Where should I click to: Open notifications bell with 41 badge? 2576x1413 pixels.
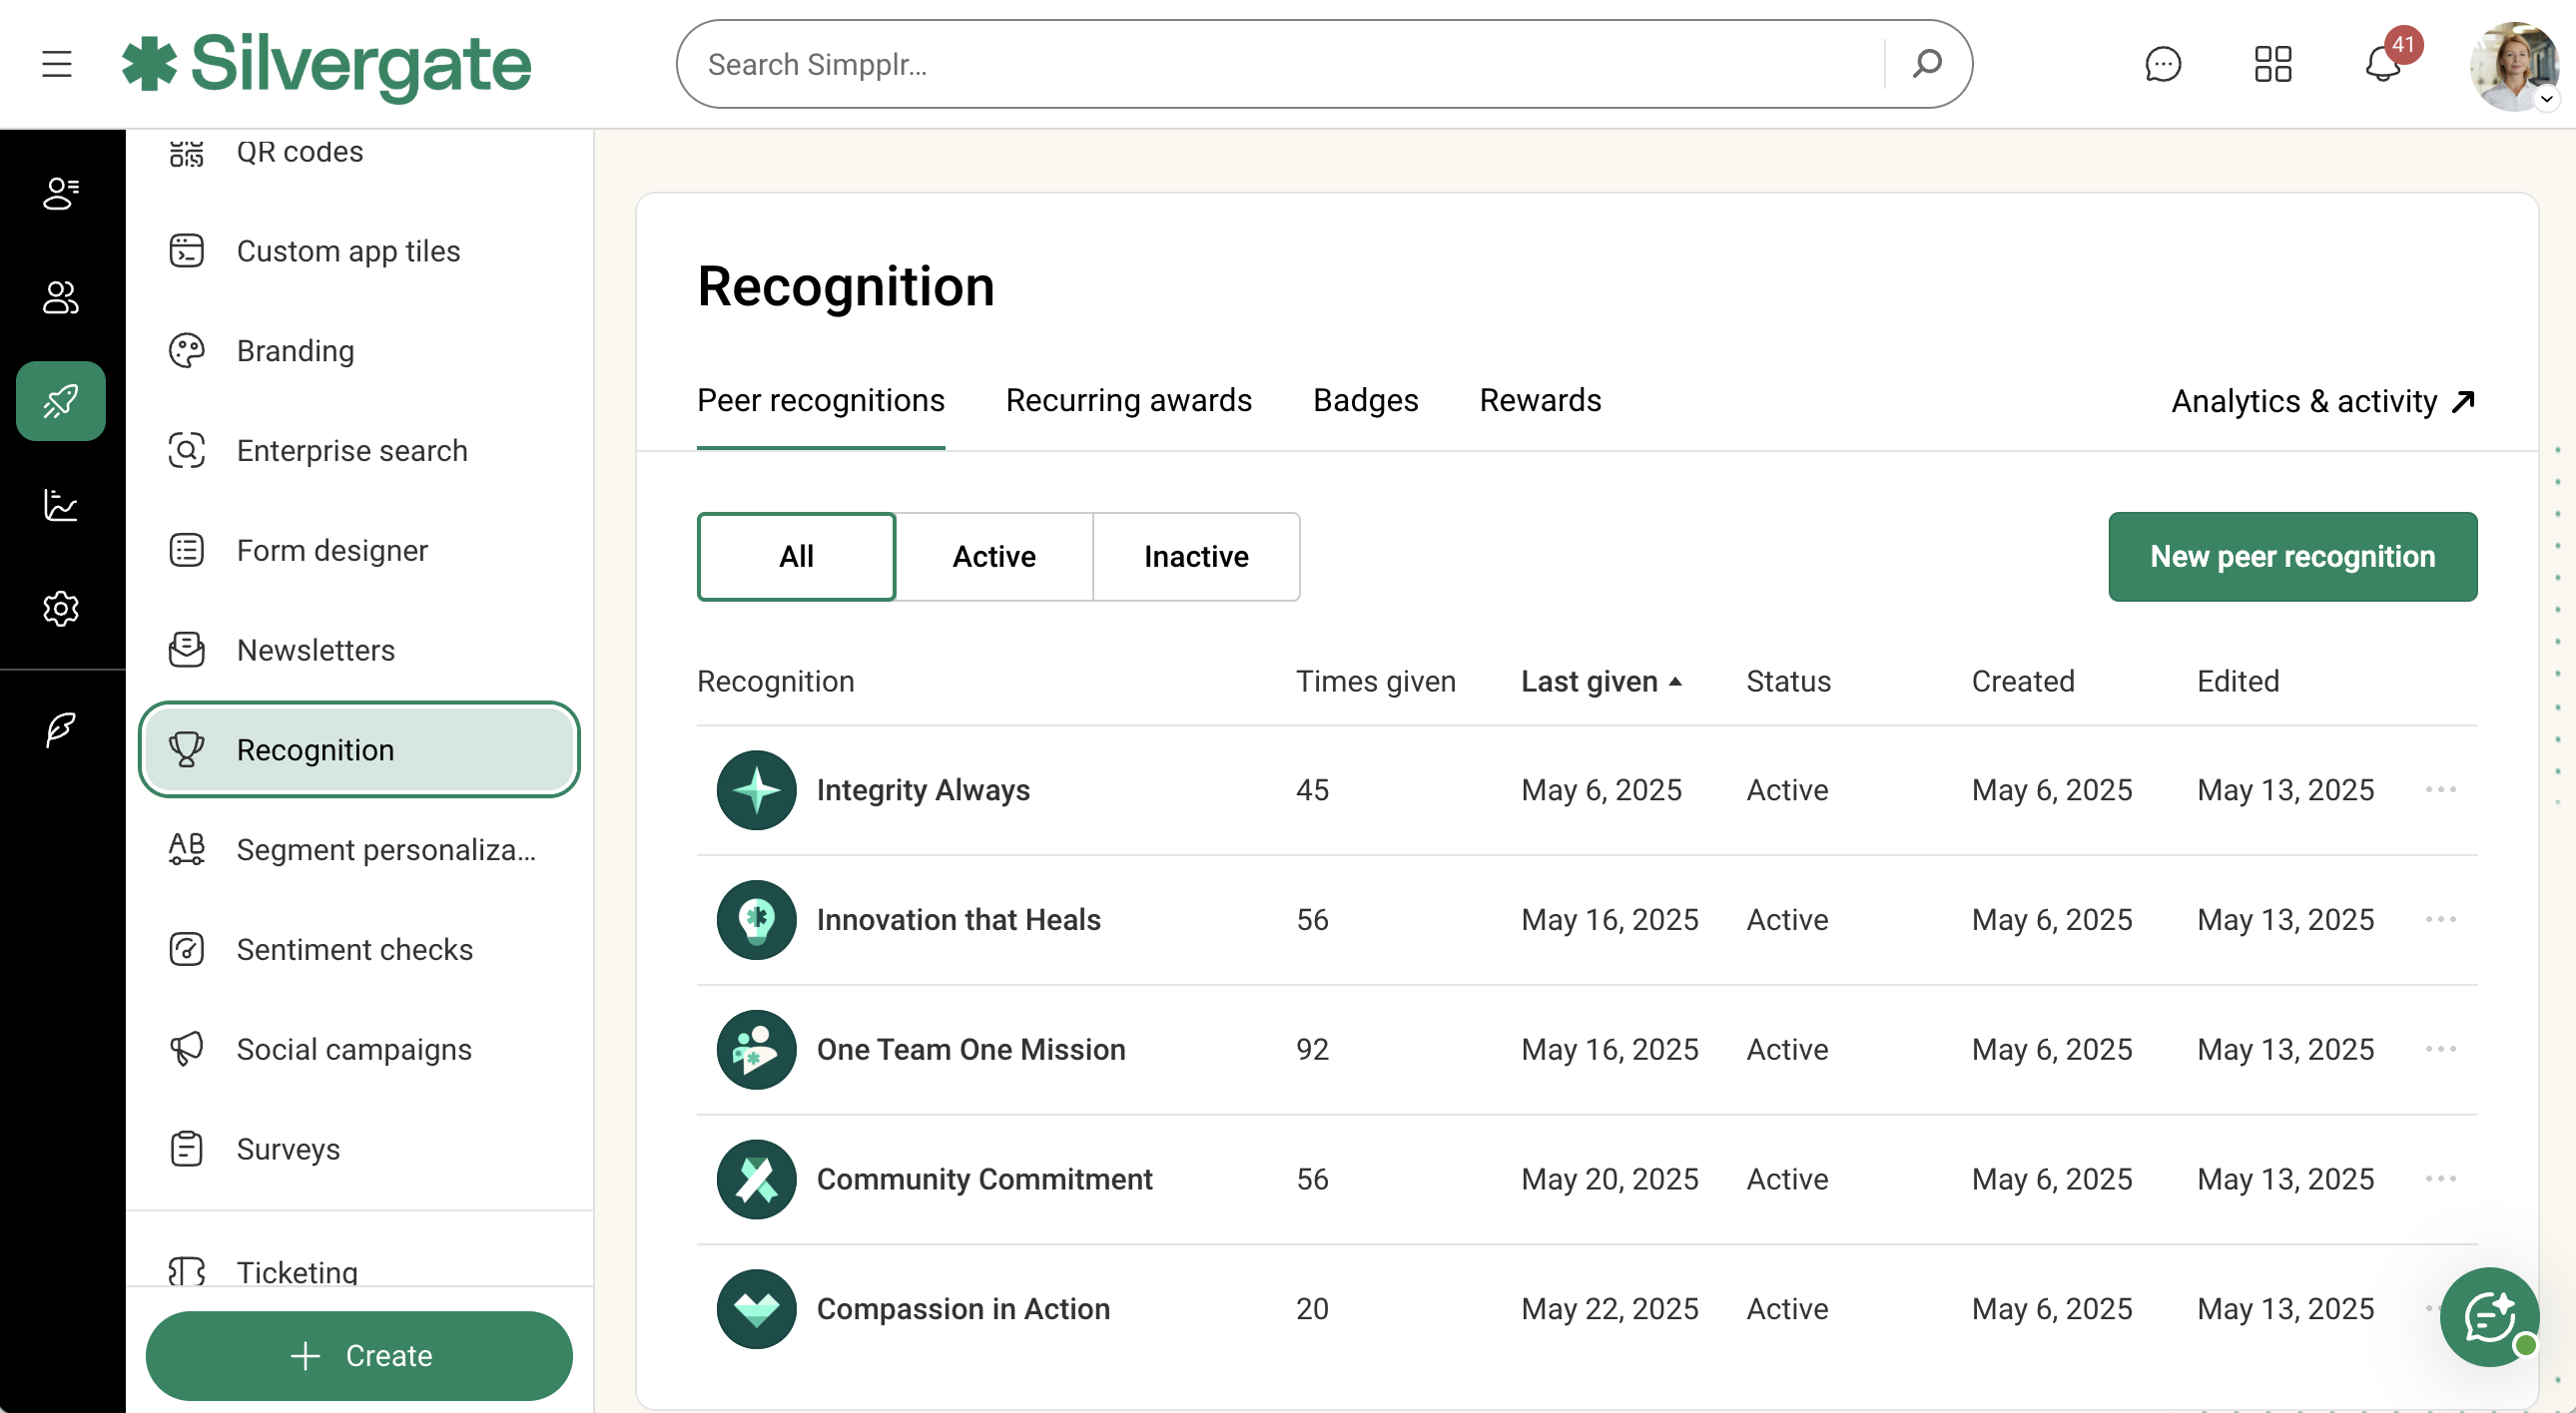tap(2383, 64)
